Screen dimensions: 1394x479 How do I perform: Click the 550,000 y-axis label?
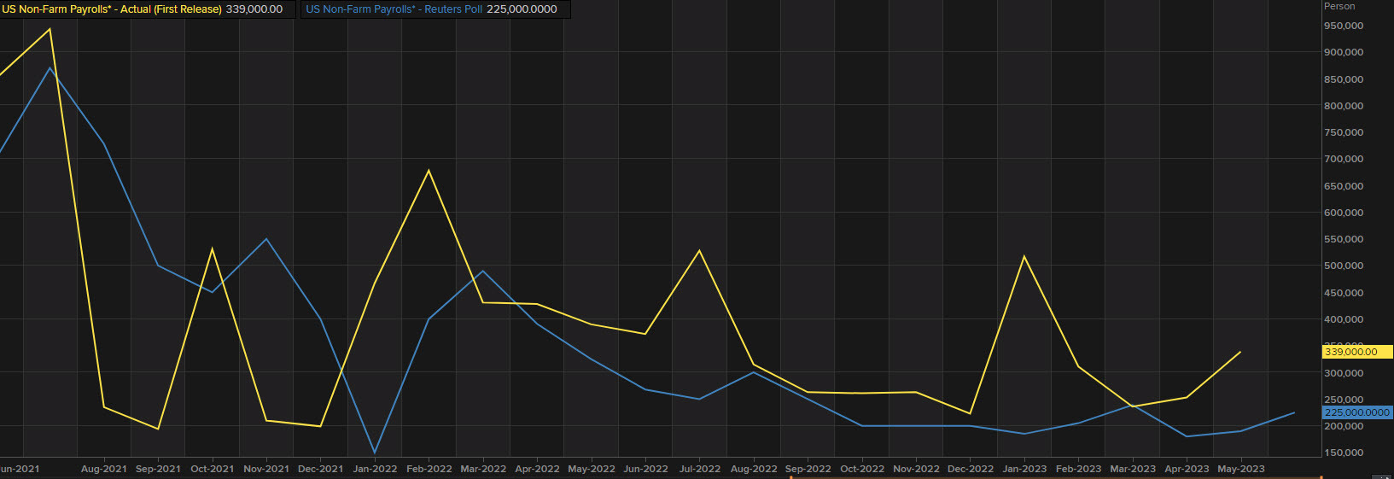click(x=1344, y=239)
